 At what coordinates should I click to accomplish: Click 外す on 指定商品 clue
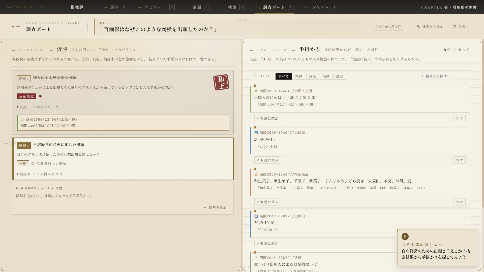click(459, 202)
